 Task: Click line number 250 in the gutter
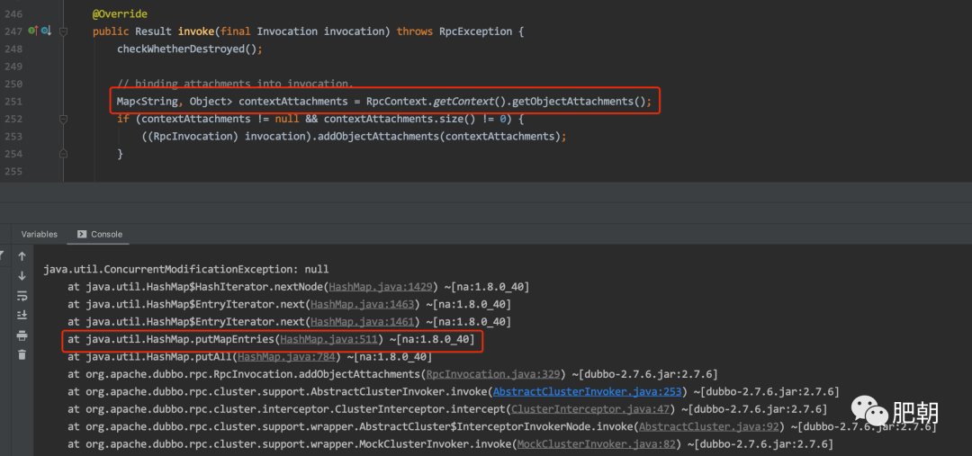(x=13, y=84)
